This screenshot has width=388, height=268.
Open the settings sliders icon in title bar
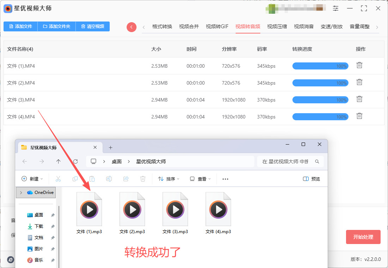click(335, 8)
